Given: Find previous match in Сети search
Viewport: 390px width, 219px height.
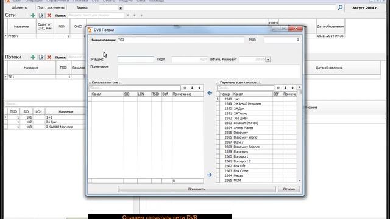Looking at the screenshot, I should [x=141, y=15].
